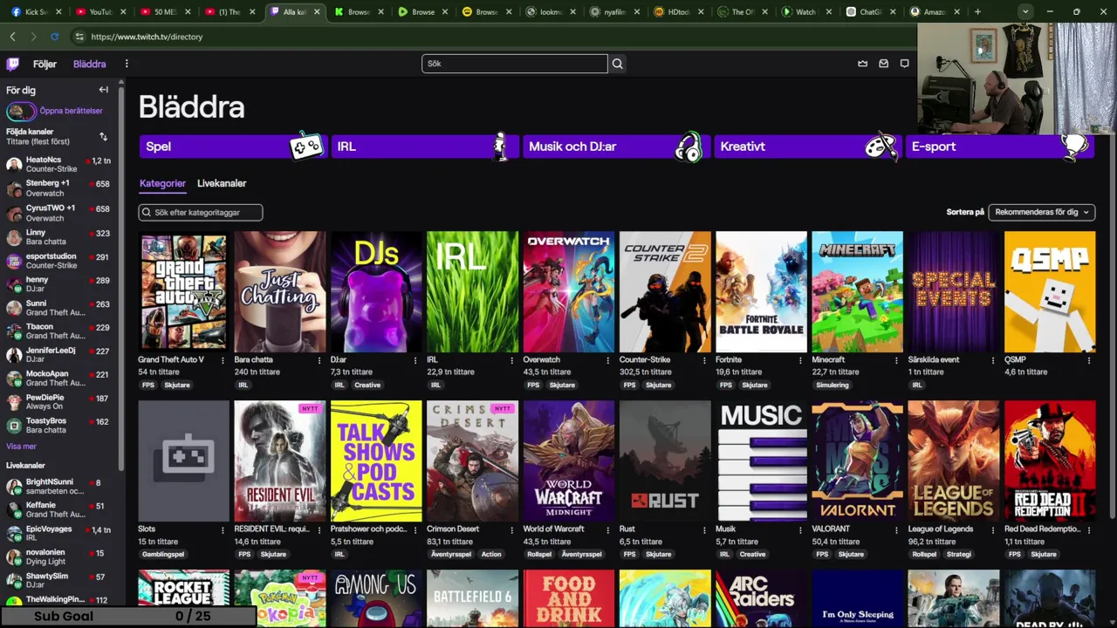The image size is (1117, 628).
Task: Open the Spel category banner
Action: [232, 147]
